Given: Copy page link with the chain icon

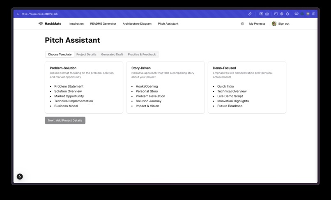Looking at the screenshot, I should (x=250, y=14).
